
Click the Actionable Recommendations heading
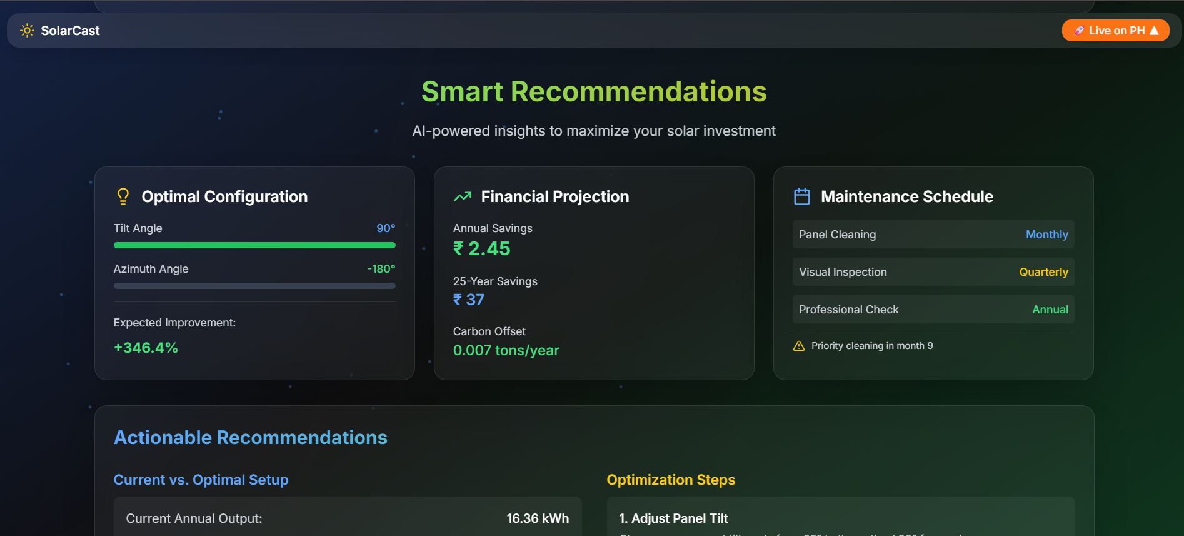[251, 437]
